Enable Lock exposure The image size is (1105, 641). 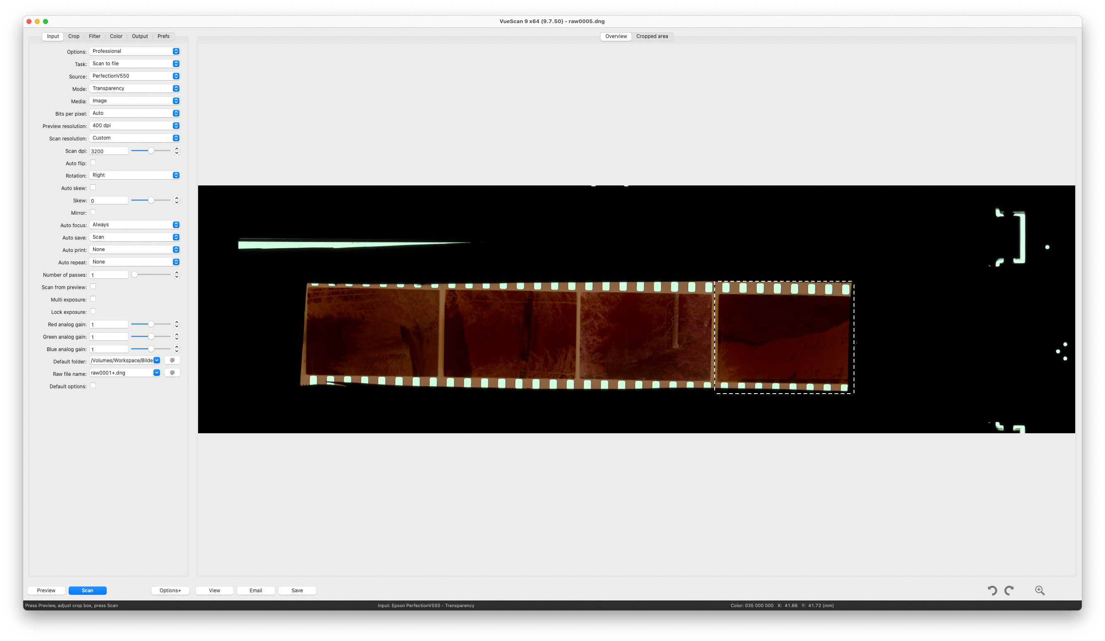coord(93,311)
